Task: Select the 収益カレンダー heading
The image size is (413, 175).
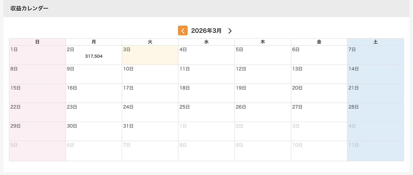Action: [29, 8]
